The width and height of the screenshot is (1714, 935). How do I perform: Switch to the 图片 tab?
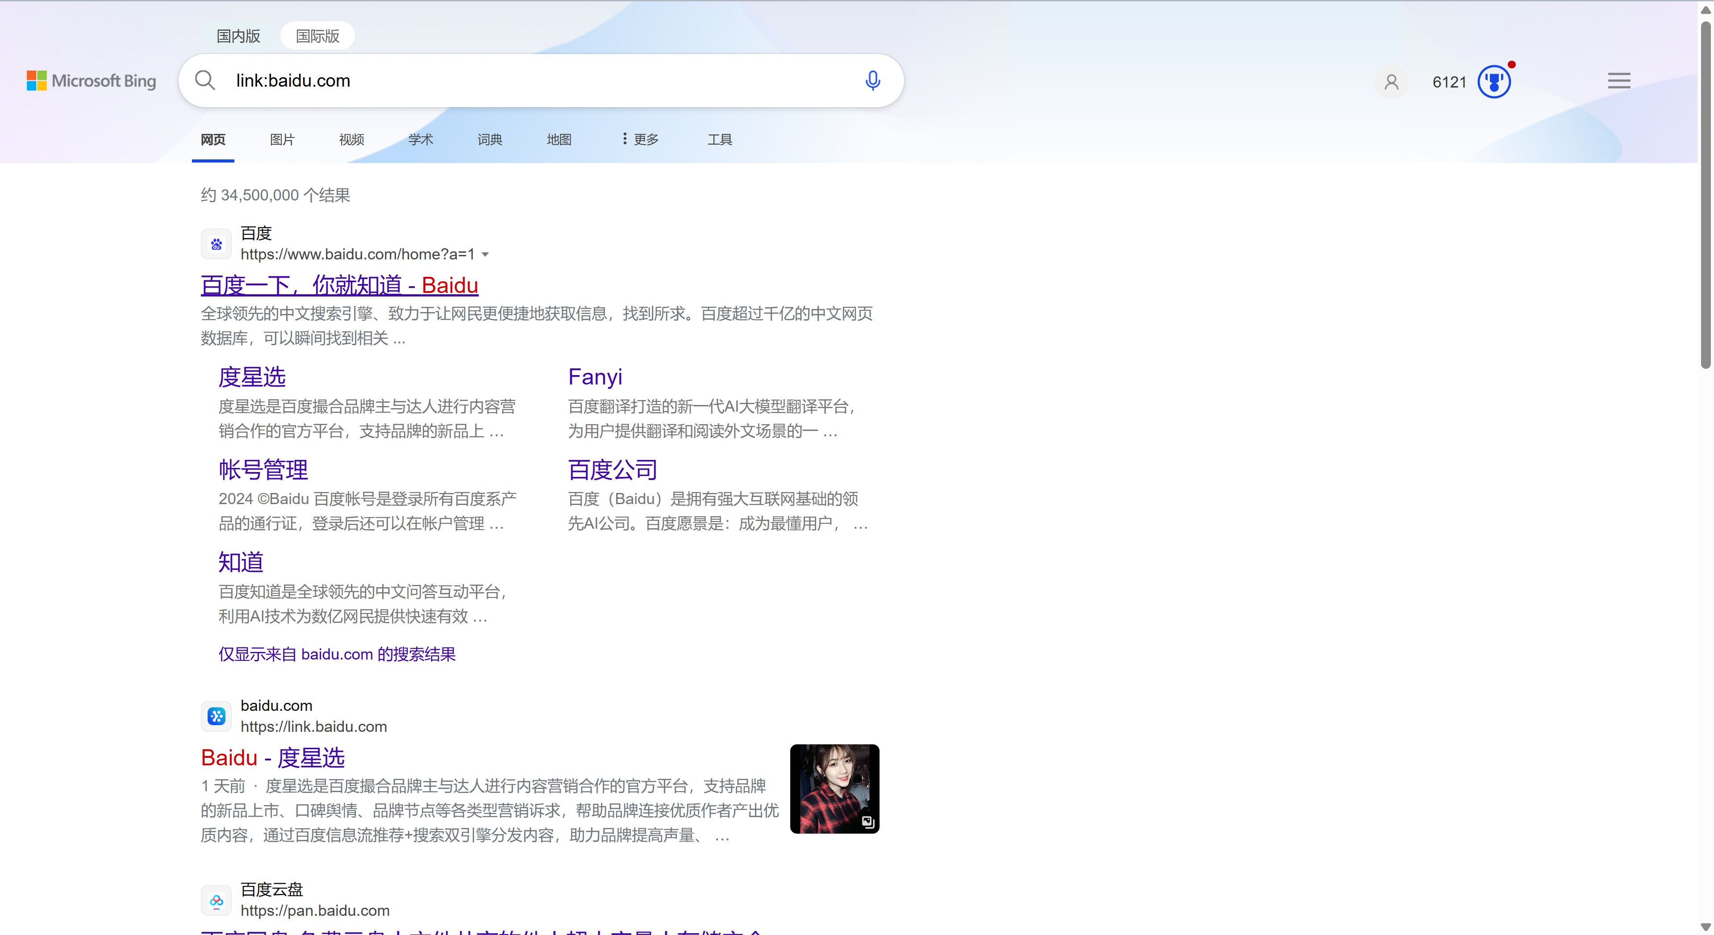(282, 139)
